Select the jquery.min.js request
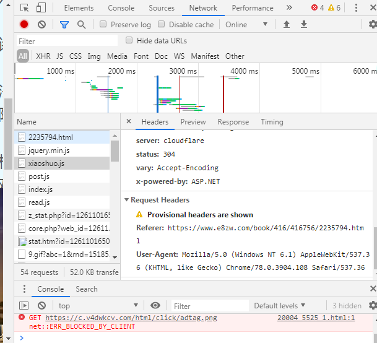The height and width of the screenshot is (343, 377). pos(62,150)
